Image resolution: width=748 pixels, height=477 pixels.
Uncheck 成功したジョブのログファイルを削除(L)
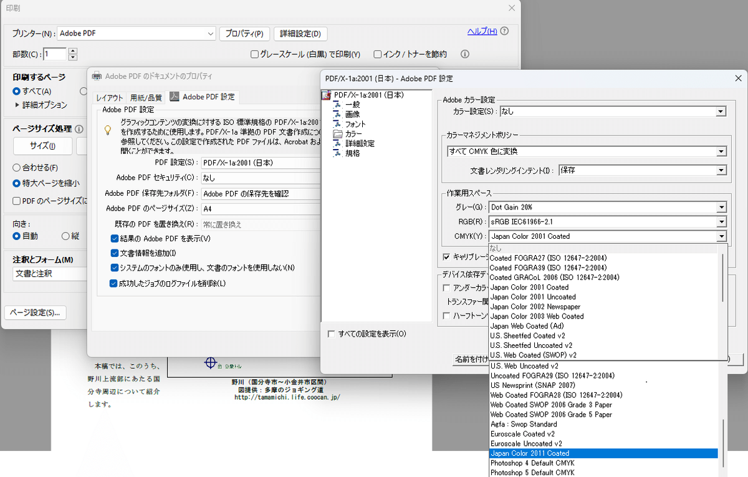click(114, 283)
